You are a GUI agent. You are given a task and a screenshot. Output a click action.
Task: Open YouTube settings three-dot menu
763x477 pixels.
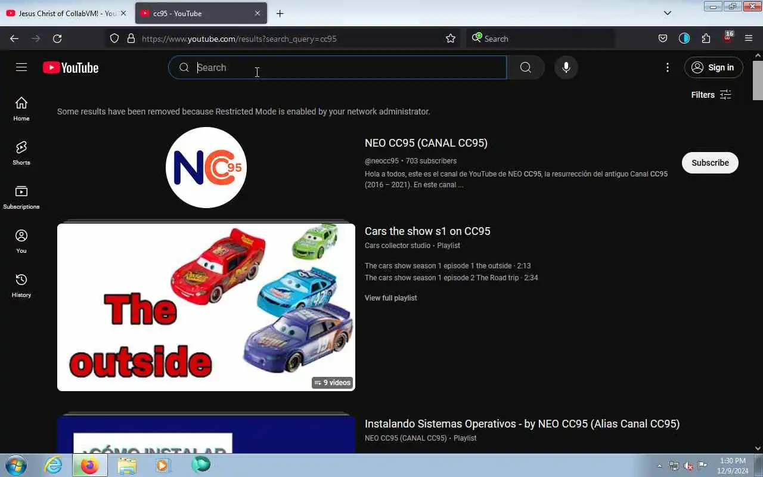(668, 67)
